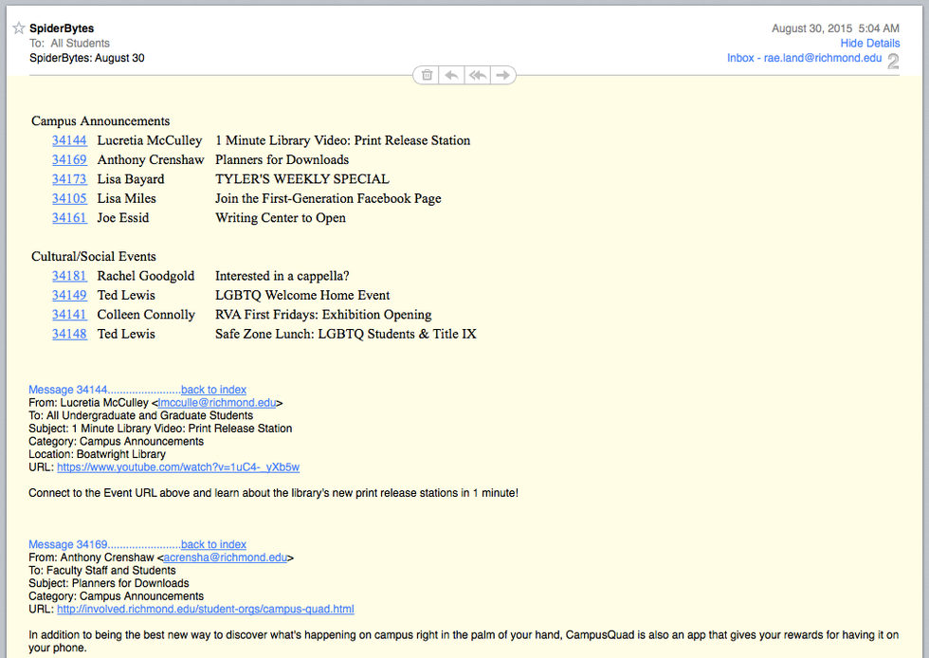Open index link 34181 about a cappella

coord(69,276)
